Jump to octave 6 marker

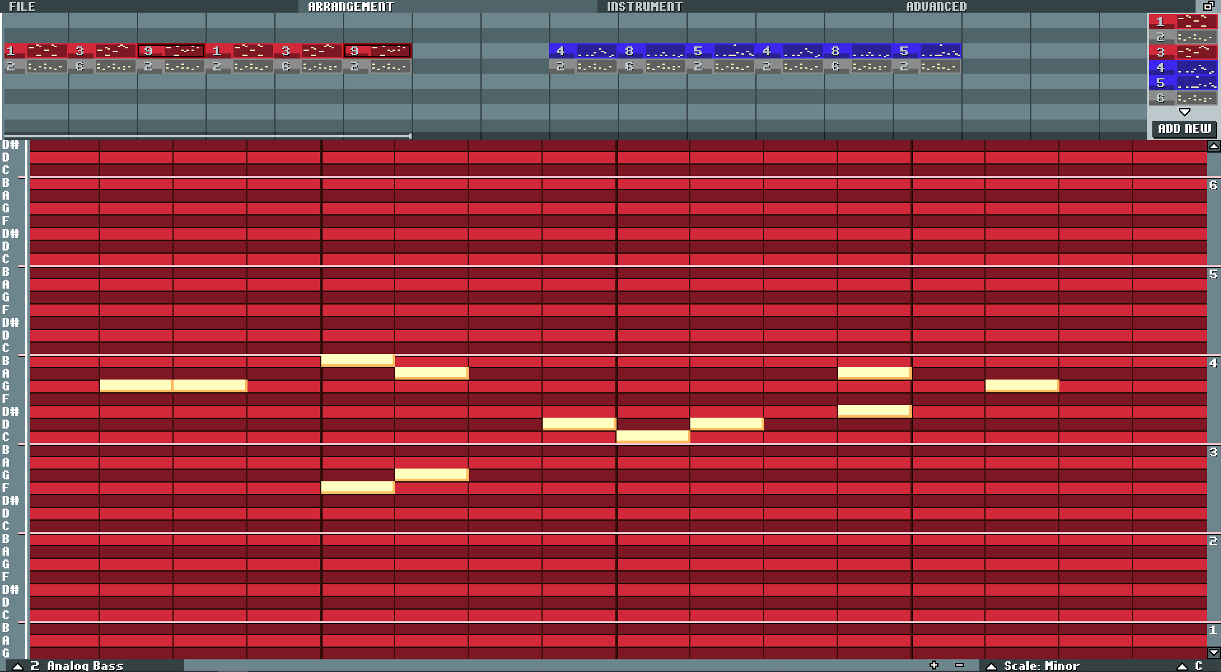click(1213, 185)
